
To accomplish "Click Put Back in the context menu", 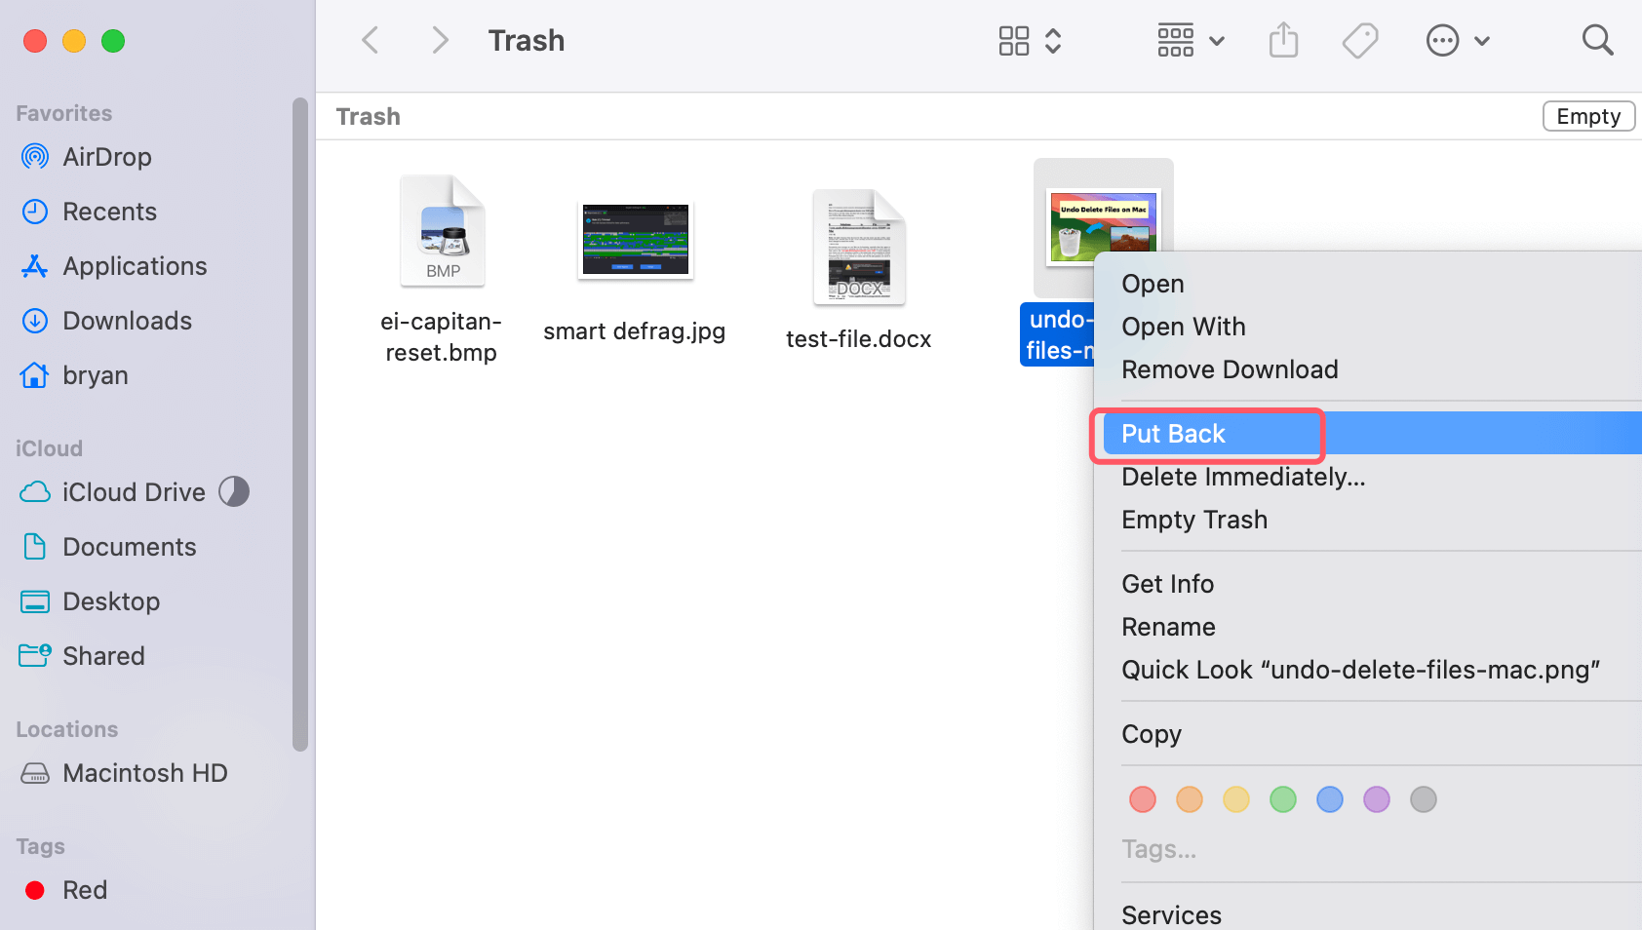I will pyautogui.click(x=1172, y=433).
